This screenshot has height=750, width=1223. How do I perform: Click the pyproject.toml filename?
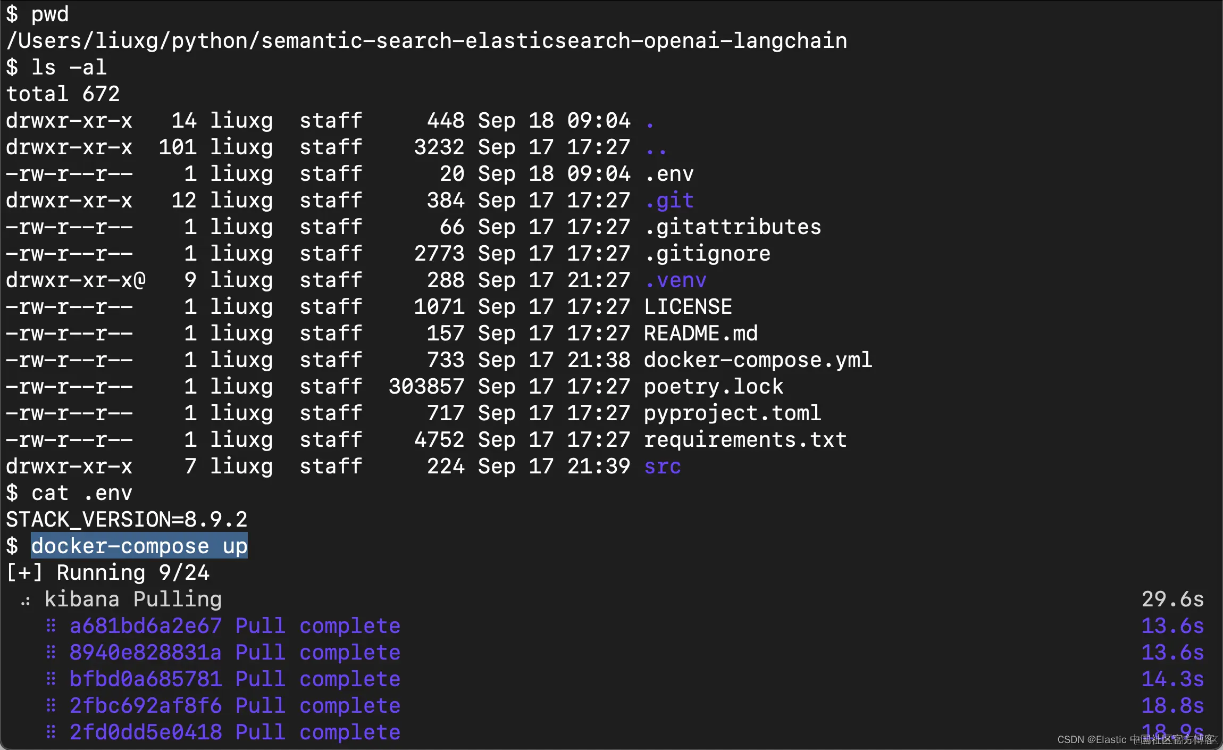(732, 413)
